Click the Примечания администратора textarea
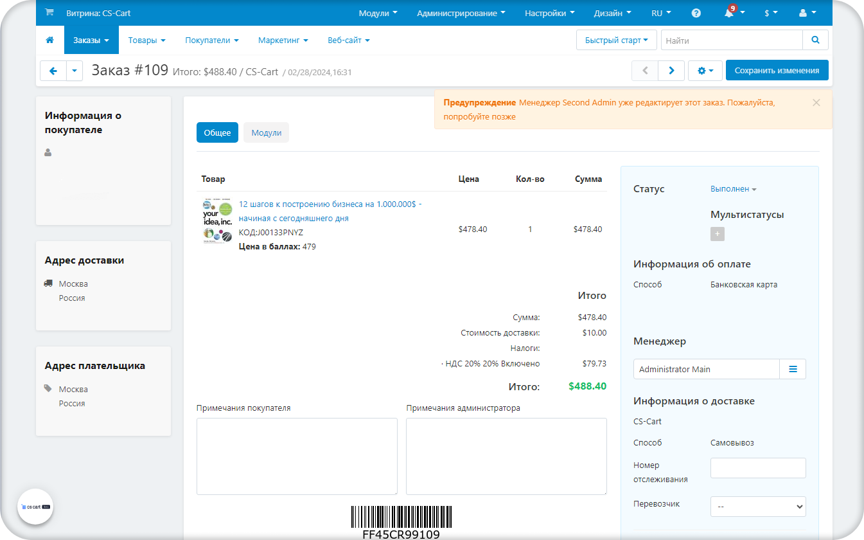This screenshot has height=540, width=864. 506,456
